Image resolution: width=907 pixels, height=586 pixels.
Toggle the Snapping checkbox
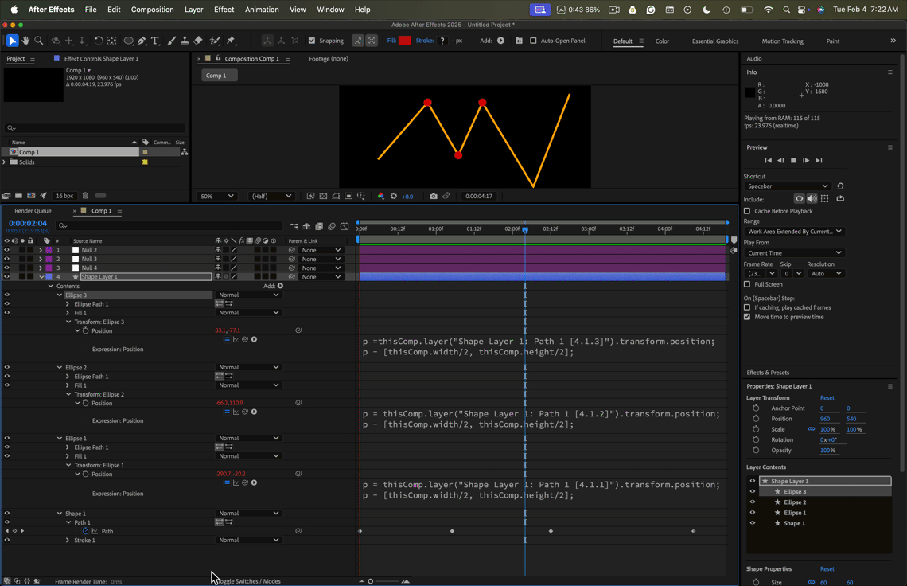click(x=312, y=41)
